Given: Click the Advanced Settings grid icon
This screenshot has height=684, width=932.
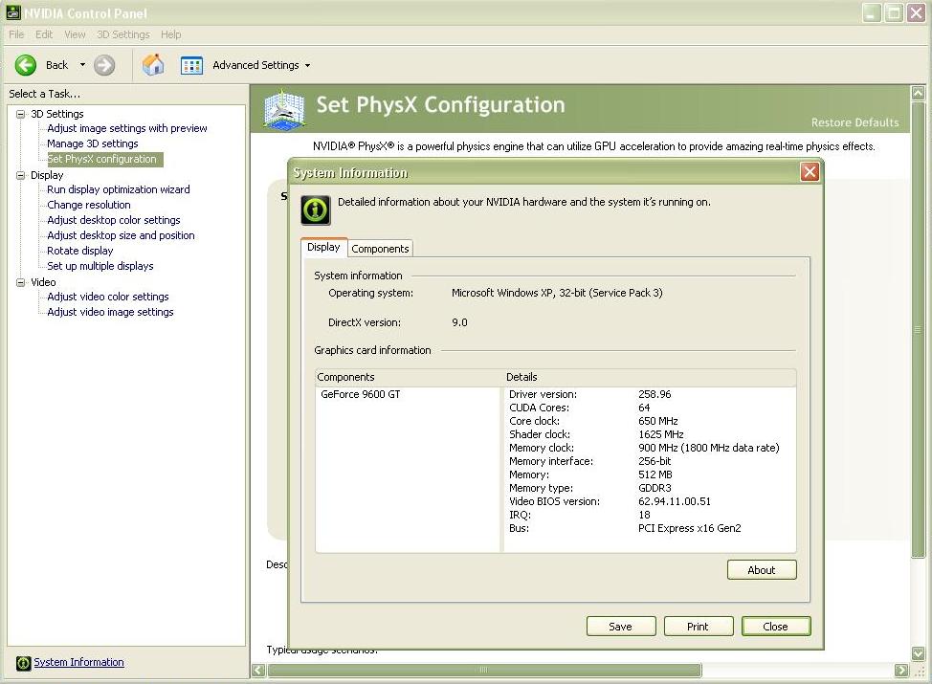Looking at the screenshot, I should tap(191, 65).
